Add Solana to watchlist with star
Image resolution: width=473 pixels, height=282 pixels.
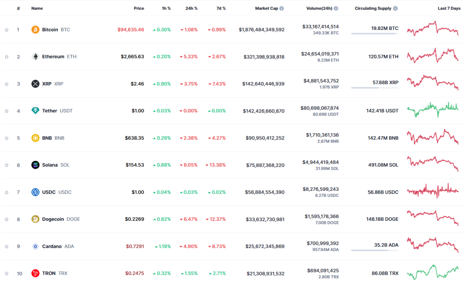(x=6, y=165)
